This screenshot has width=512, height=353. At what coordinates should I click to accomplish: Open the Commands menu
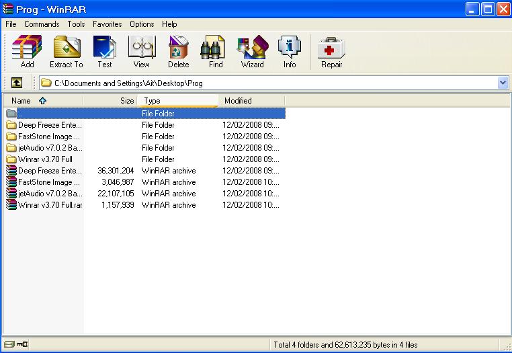[42, 24]
